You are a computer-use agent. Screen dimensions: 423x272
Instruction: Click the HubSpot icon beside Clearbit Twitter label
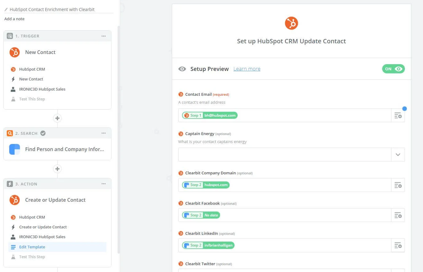coord(181,264)
